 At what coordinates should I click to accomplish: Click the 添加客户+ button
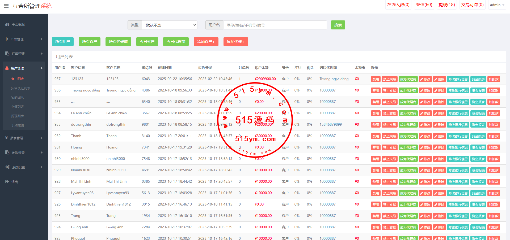(206, 42)
